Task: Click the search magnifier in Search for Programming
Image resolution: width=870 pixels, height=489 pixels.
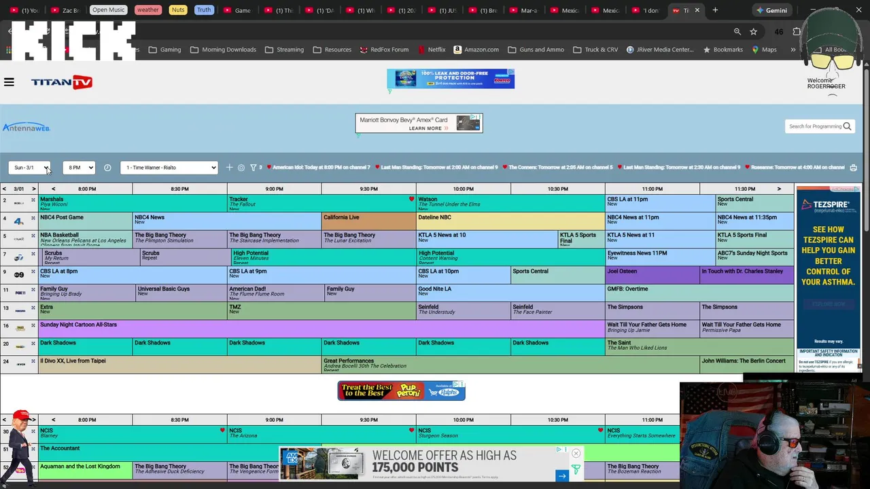Action: [847, 126]
